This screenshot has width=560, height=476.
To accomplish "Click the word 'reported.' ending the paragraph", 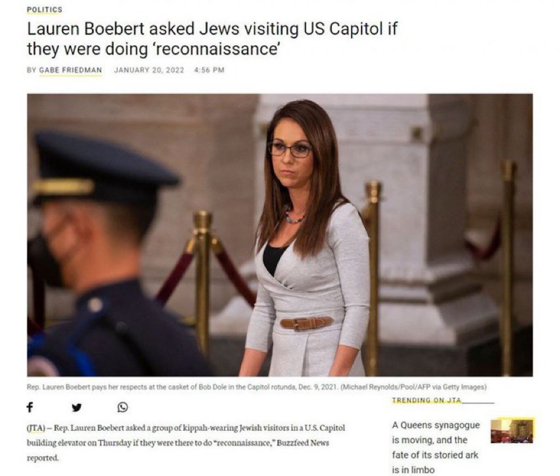I will click(43, 458).
